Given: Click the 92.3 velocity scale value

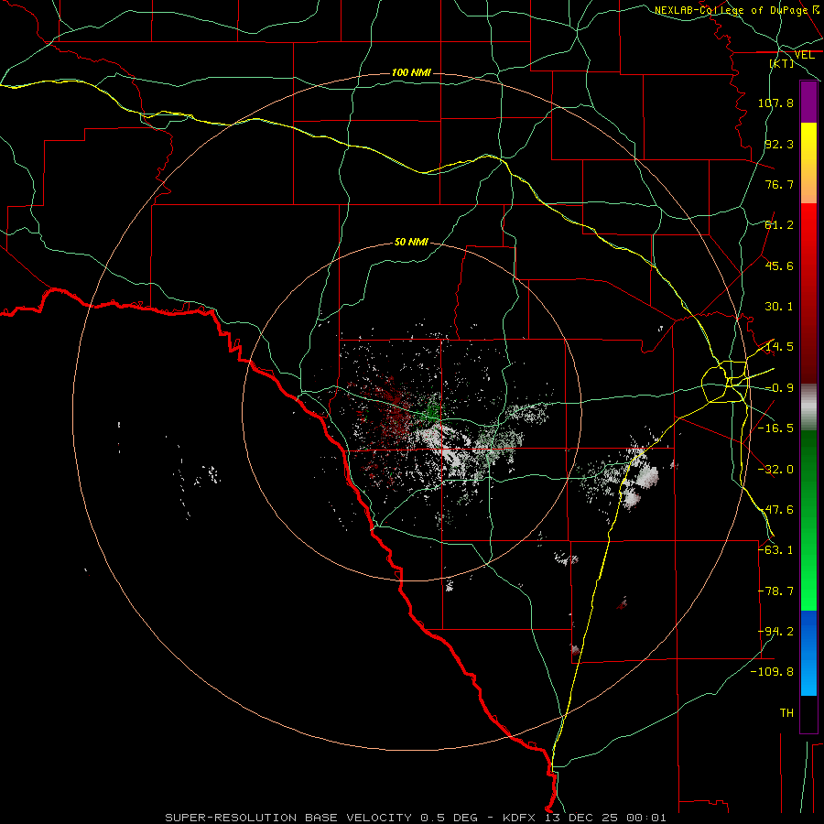Looking at the screenshot, I should point(779,144).
